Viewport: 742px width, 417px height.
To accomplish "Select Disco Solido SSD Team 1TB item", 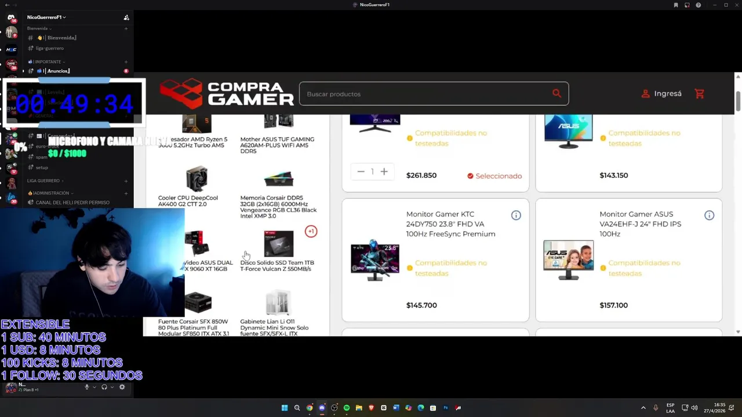I will click(278, 251).
